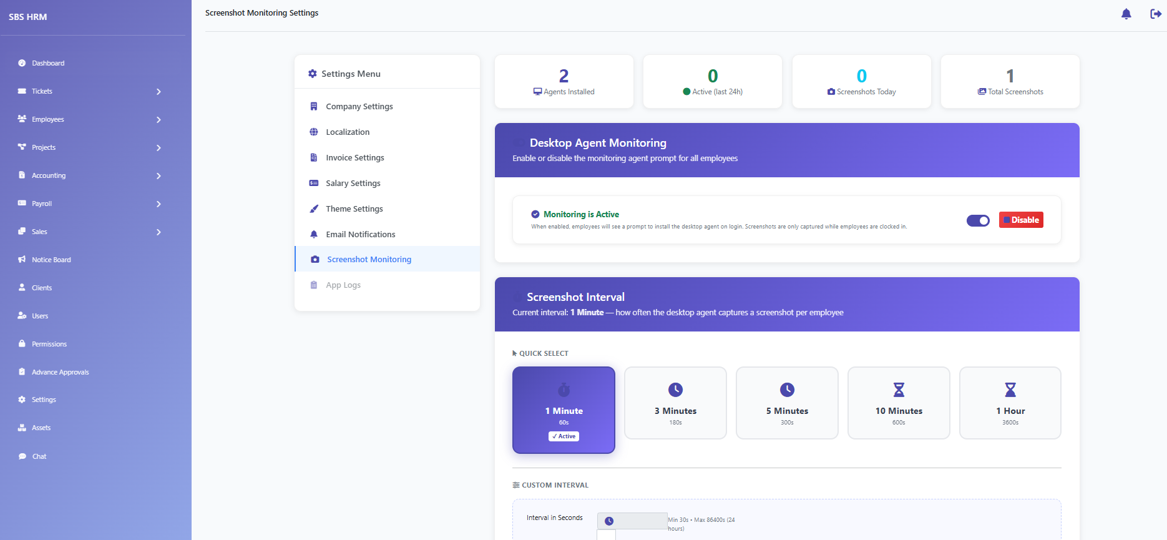
Task: Open Salary Settings menu item
Action: pos(387,183)
